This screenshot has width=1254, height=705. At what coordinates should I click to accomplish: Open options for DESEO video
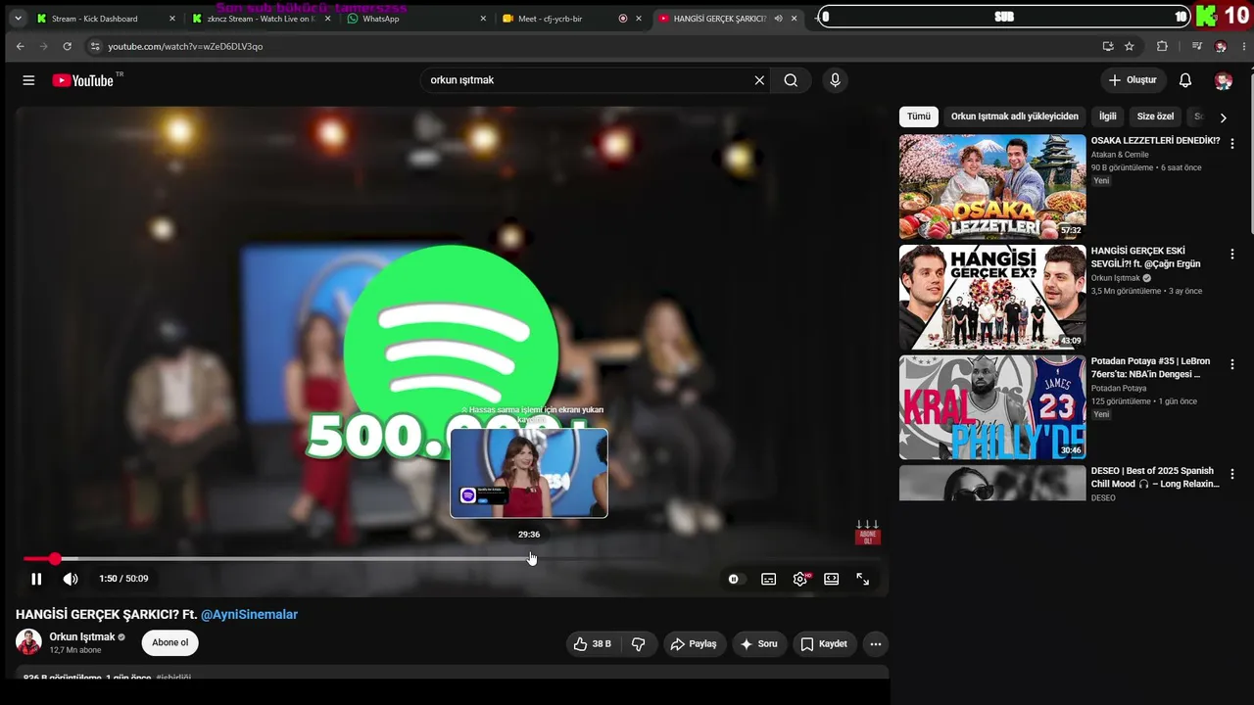coord(1232,473)
